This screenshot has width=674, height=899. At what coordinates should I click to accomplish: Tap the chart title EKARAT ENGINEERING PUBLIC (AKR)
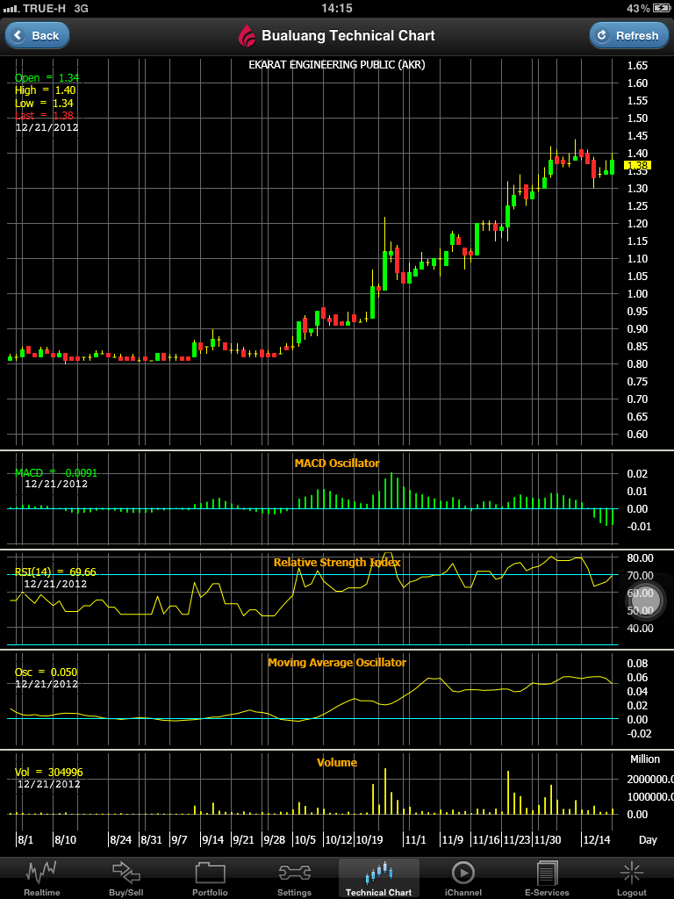coord(337,65)
